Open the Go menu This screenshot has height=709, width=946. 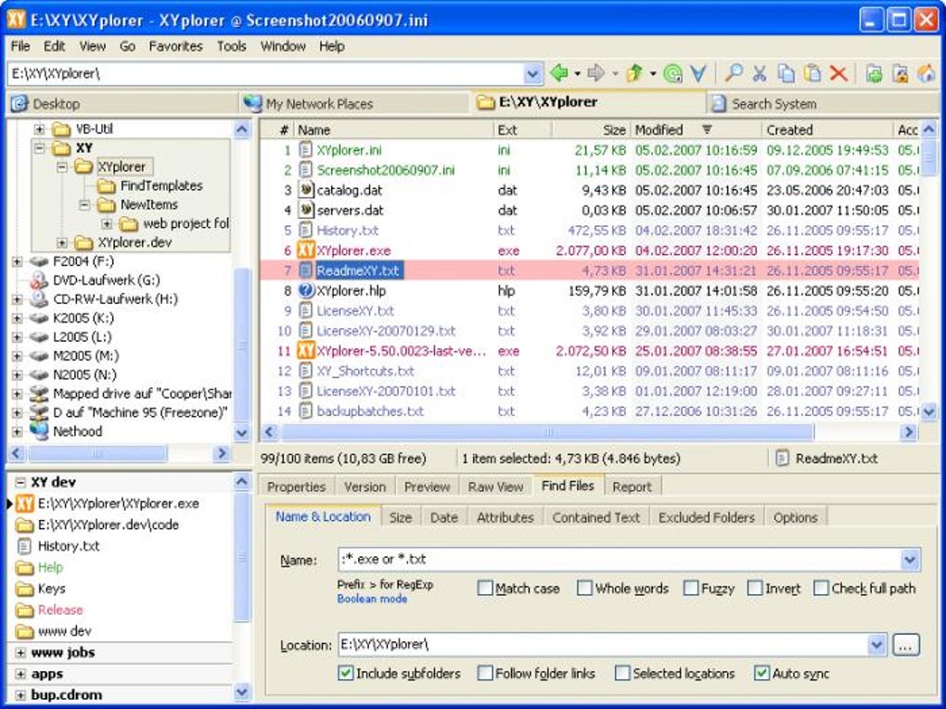click(127, 46)
